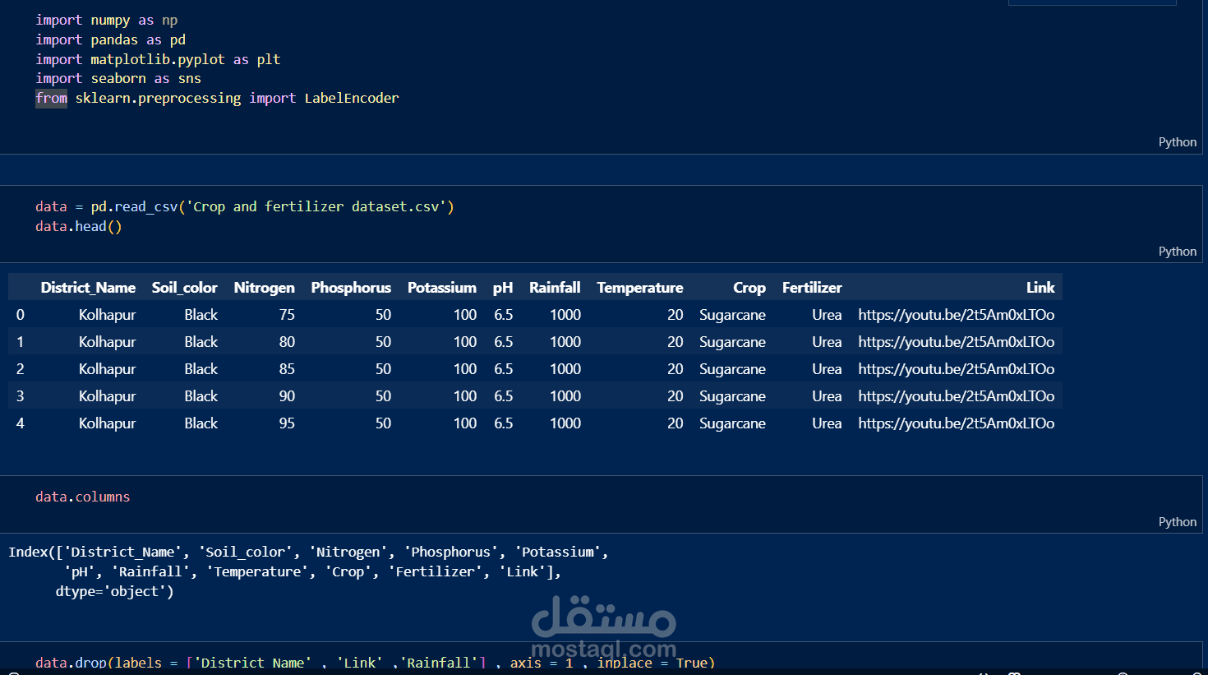Click the Index output's first line
The width and height of the screenshot is (1208, 675).
click(x=308, y=552)
